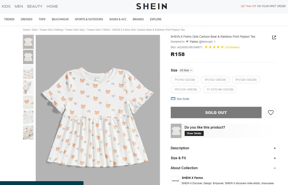Select size 9Y(128-134CM)

246,80
